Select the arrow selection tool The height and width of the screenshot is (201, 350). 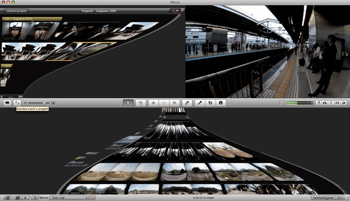tap(128, 103)
